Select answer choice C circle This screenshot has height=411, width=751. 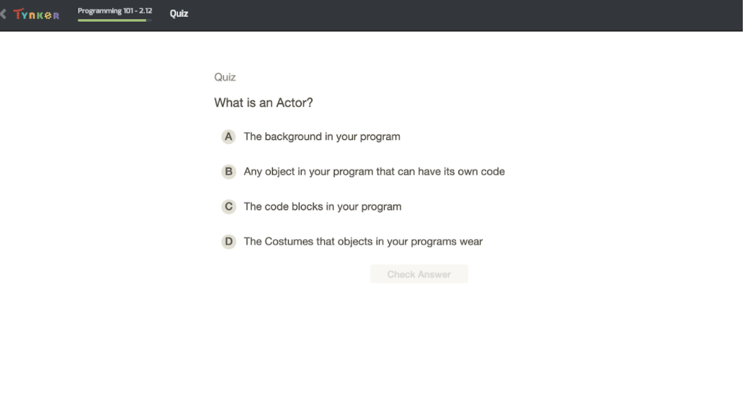pyautogui.click(x=229, y=206)
